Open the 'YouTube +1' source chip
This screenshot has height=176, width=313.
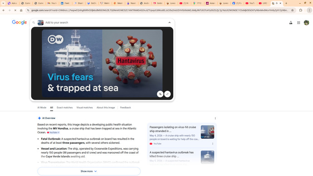(53, 132)
